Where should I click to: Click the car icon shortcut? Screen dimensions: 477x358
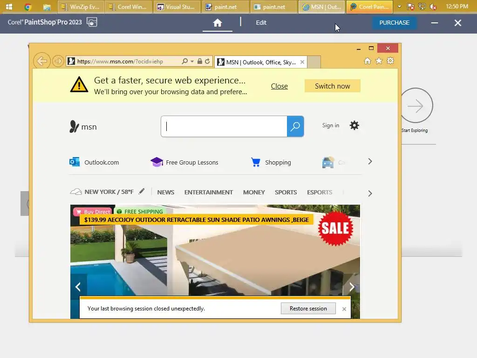328,163
